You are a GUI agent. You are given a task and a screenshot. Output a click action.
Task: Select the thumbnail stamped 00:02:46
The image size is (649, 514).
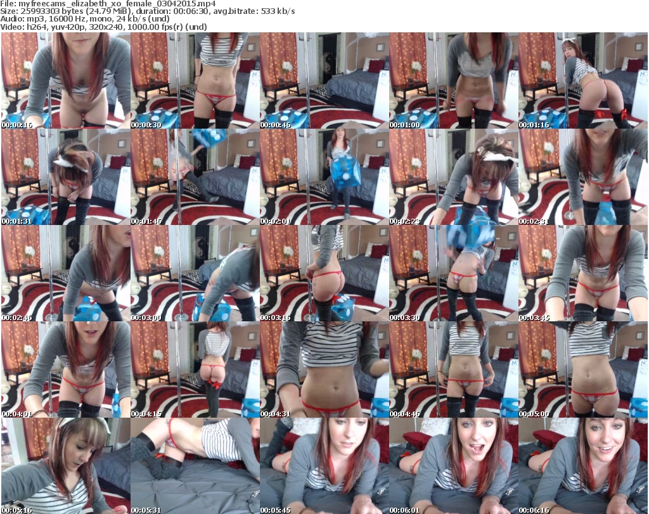tap(66, 273)
